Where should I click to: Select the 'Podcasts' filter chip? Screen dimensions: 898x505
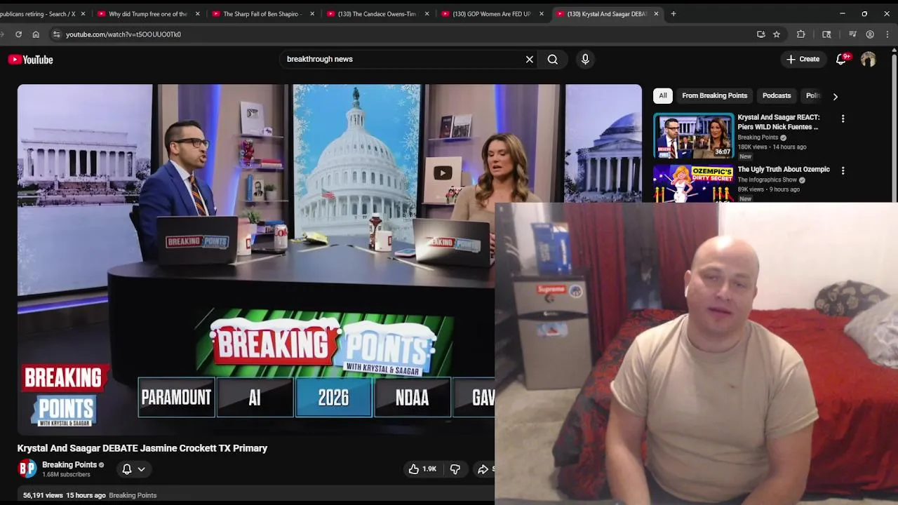(777, 96)
